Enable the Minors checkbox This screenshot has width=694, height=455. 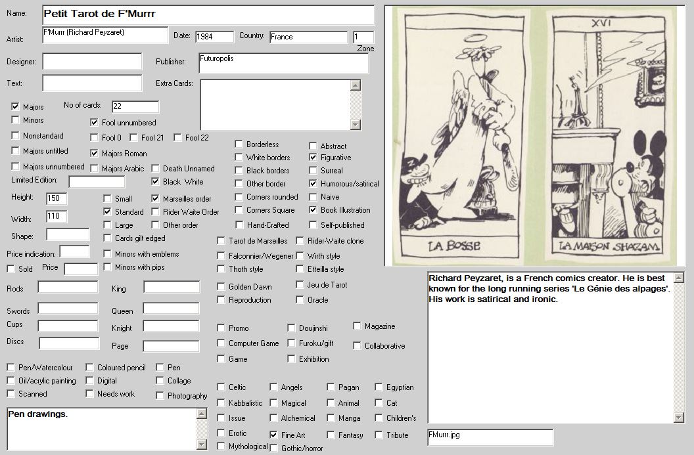16,120
